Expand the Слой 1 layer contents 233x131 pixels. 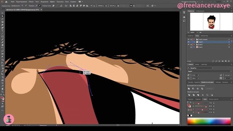point(194,47)
